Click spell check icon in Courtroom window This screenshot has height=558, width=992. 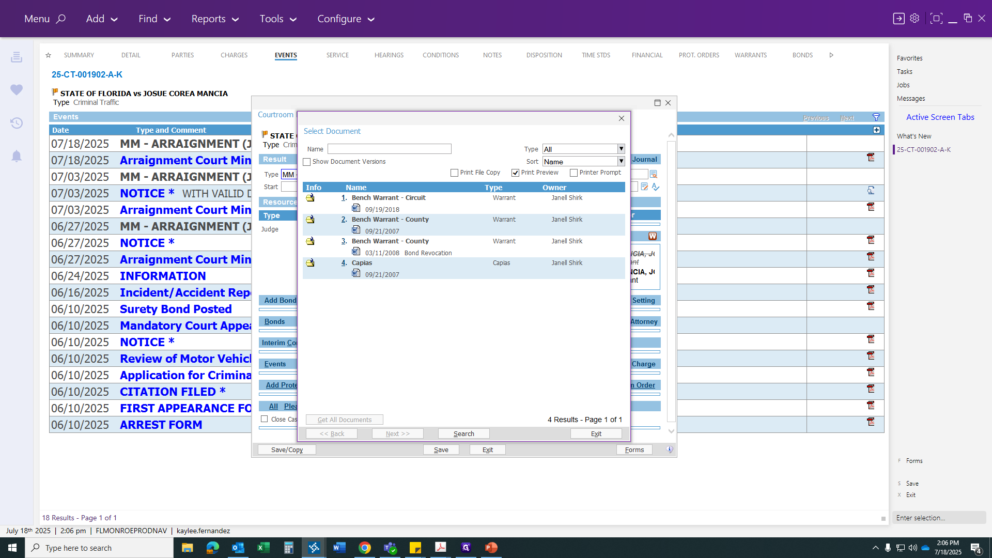point(656,187)
